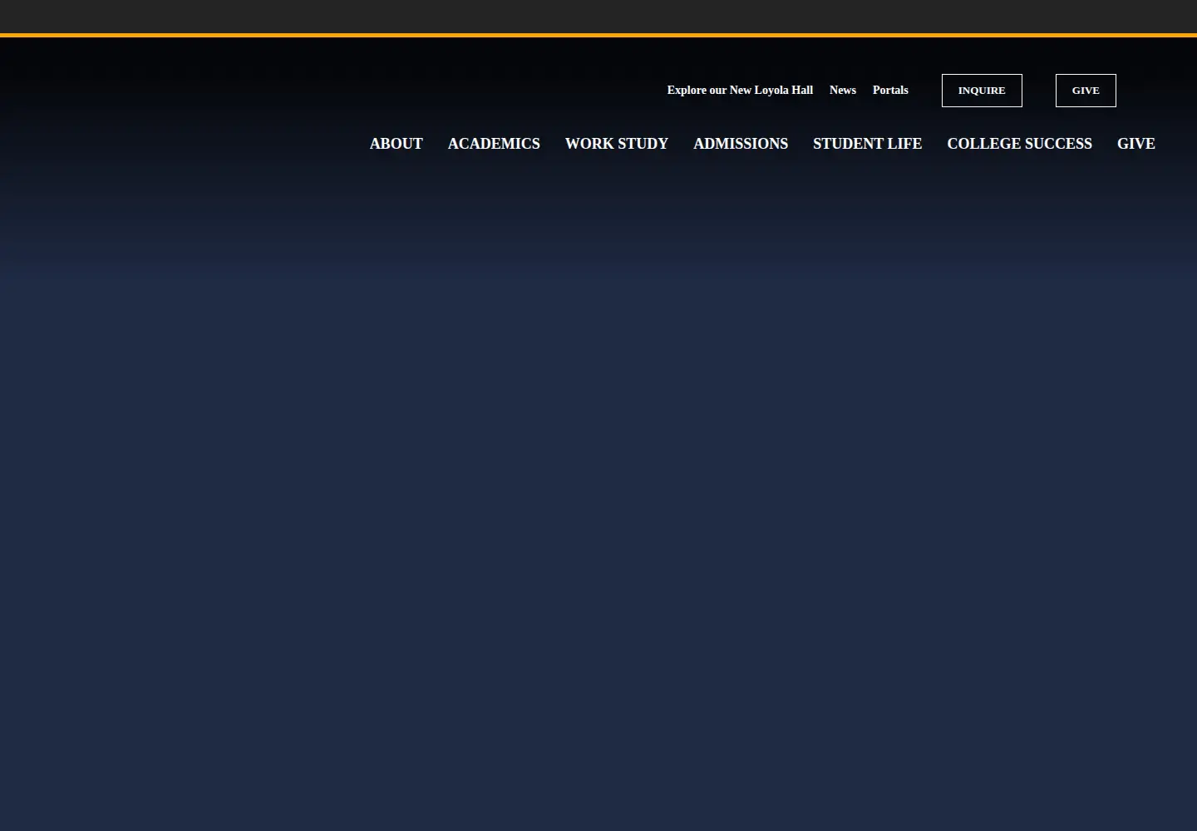The image size is (1197, 831).
Task: Open the WORK STUDY menu item
Action: [617, 144]
